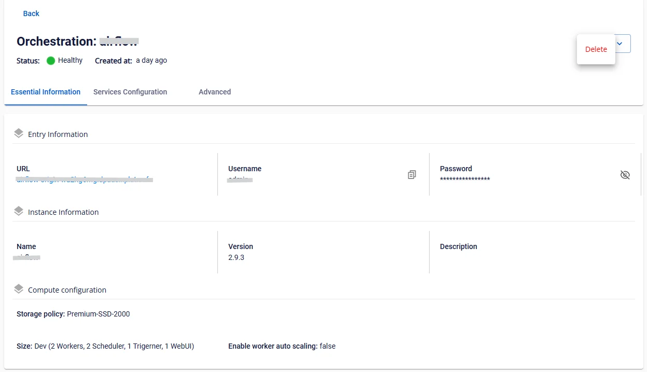Click the 'a day ago' creation time
Image resolution: width=647 pixels, height=372 pixels.
coord(152,60)
